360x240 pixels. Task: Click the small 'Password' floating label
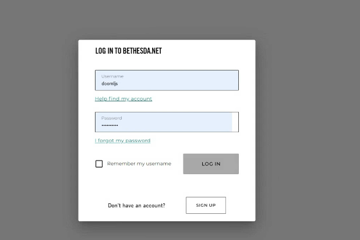click(112, 118)
